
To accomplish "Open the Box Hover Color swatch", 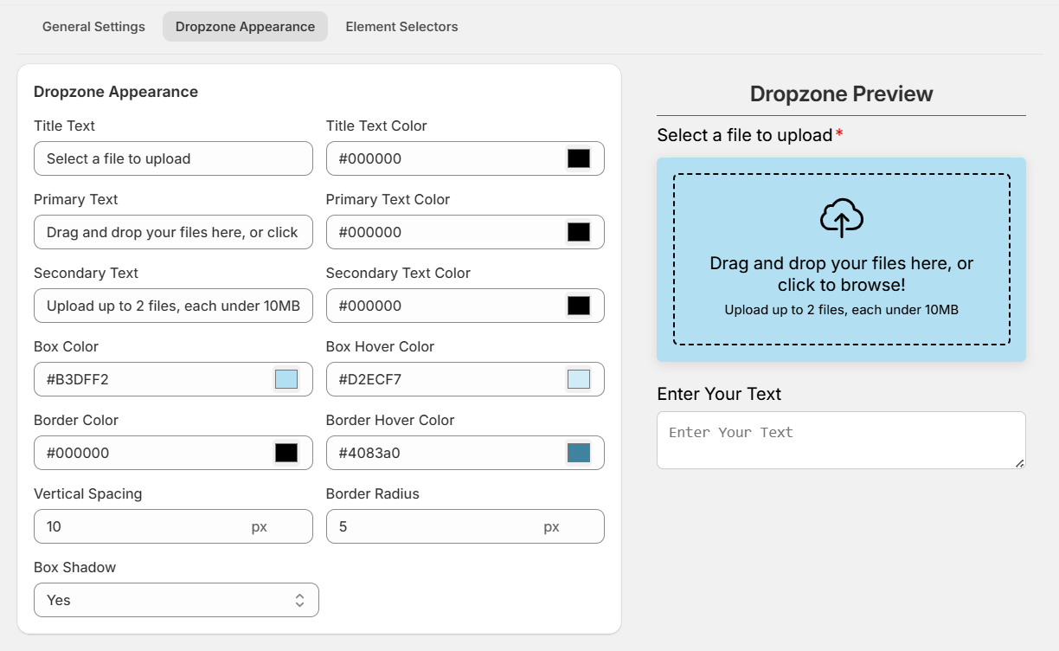I will point(579,379).
